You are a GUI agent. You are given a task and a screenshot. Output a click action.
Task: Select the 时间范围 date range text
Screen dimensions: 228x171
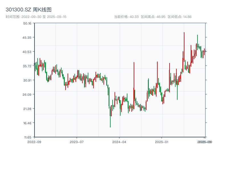[36, 17]
